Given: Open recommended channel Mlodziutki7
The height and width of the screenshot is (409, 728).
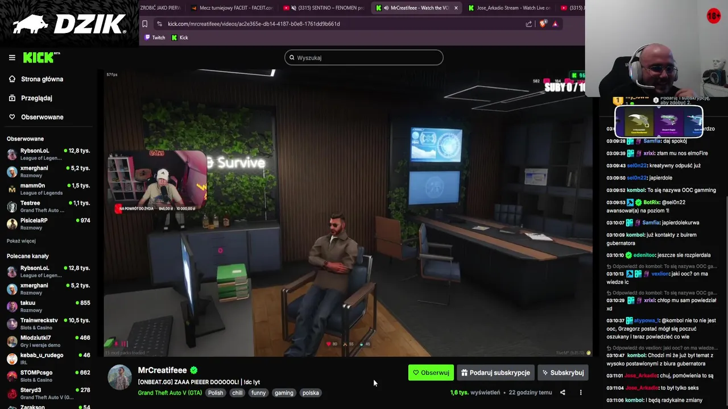Looking at the screenshot, I should click(48, 341).
